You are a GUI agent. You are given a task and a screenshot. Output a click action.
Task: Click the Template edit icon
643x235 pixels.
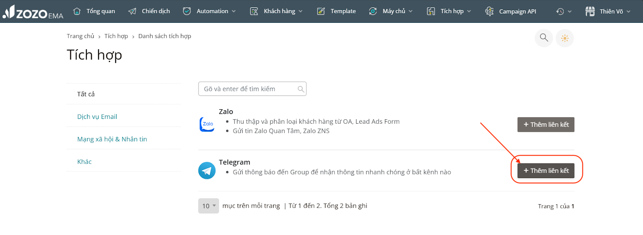click(x=321, y=11)
